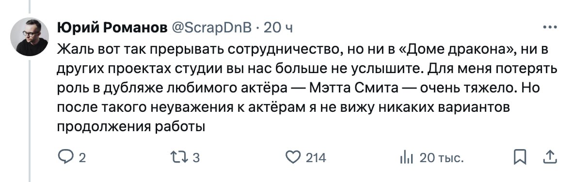Open Юрий Романов's profile picture

coord(30,36)
